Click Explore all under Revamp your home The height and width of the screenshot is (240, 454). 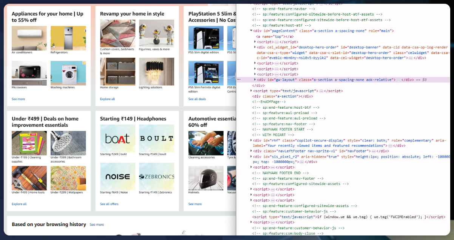click(x=107, y=99)
